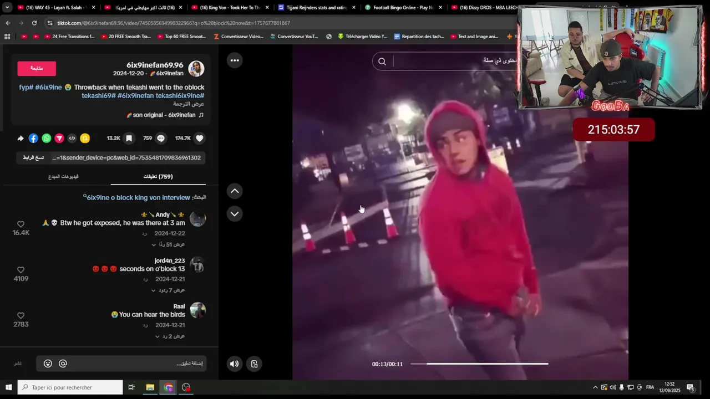
Task: Click the @ mention icon in comment box
Action: tap(63, 364)
